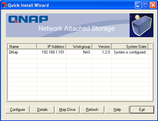158x121 pixels.
Task: Exit the Quick Install Wizard
Action: (142, 110)
